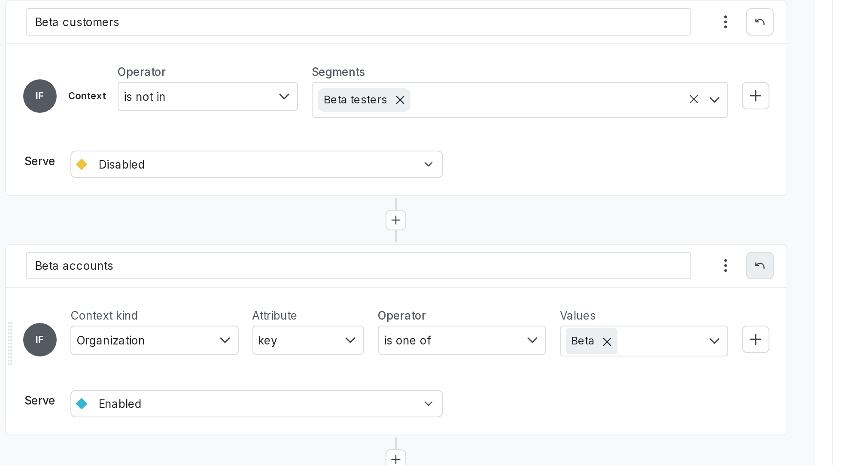Open the 'is not in' operator dropdown

207,97
